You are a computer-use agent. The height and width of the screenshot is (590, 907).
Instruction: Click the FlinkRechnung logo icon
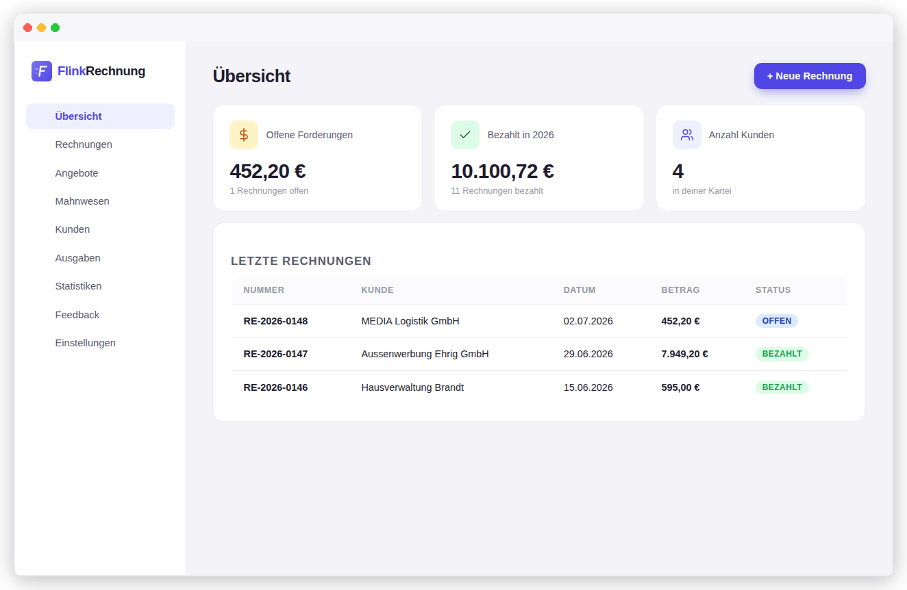tap(42, 71)
